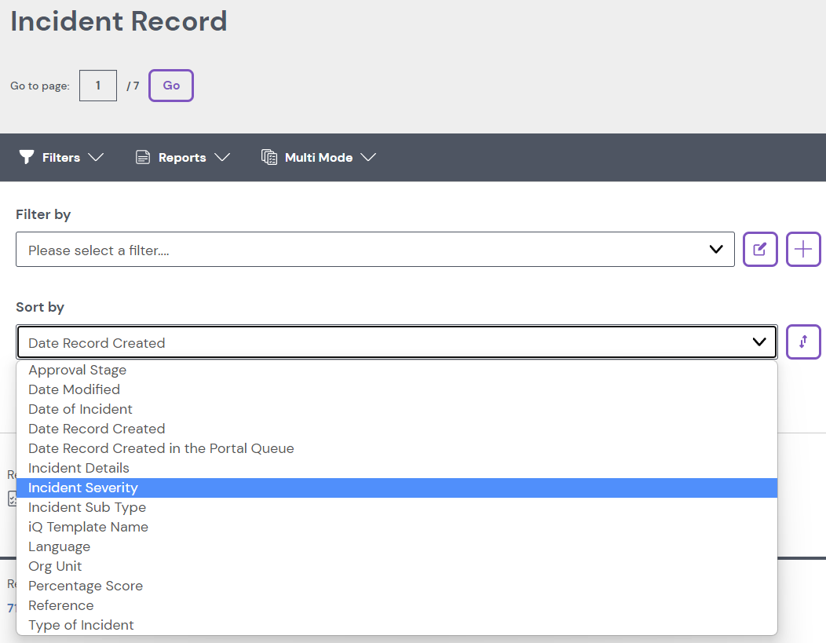Select Type of Incident option

point(81,626)
